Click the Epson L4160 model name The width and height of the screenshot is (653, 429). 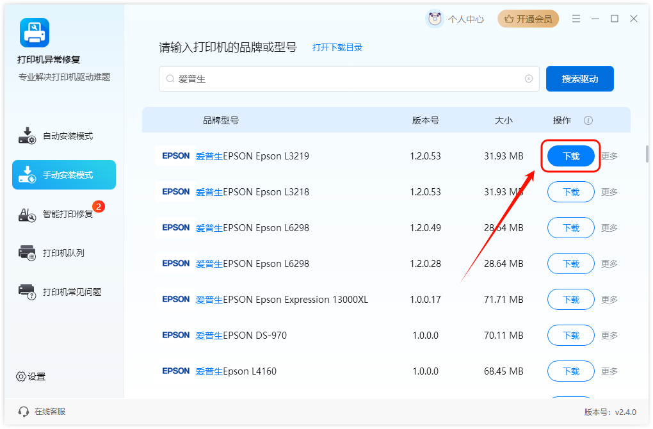point(236,371)
